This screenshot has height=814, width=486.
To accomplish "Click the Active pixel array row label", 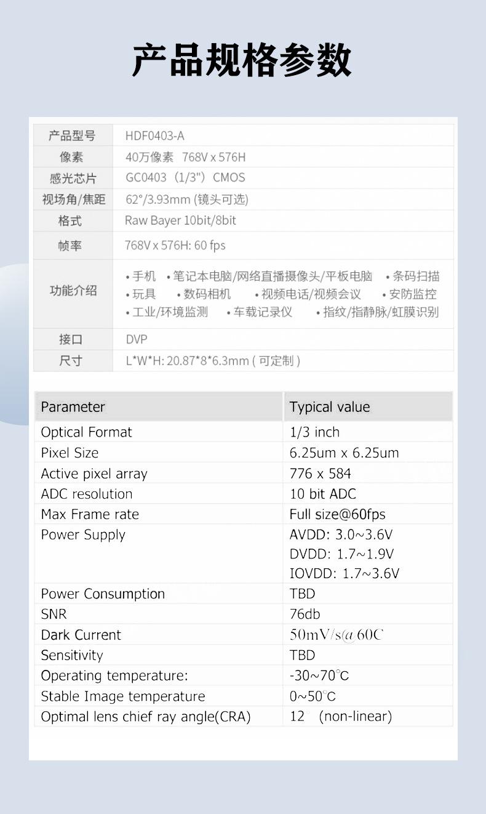I will click(94, 474).
